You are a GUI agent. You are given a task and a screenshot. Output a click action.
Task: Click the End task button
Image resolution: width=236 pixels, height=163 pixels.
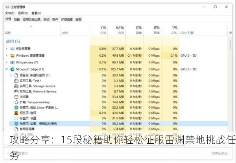point(219,154)
